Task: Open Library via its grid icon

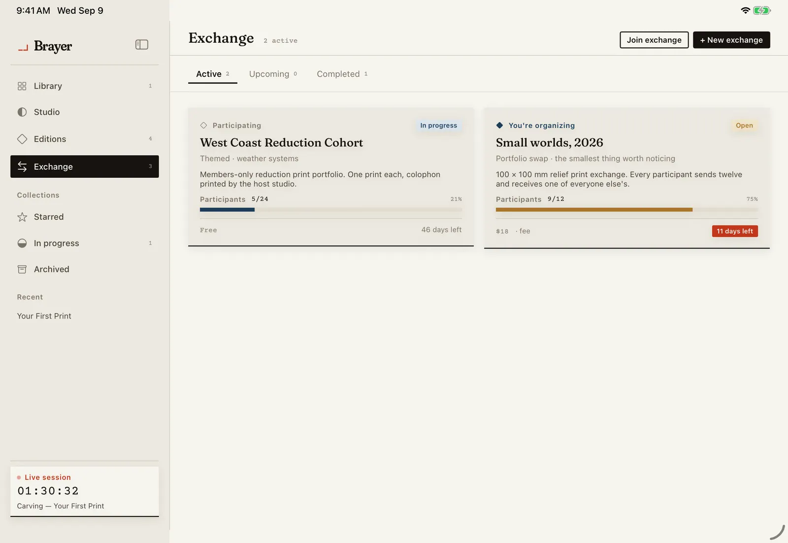Action: click(22, 86)
